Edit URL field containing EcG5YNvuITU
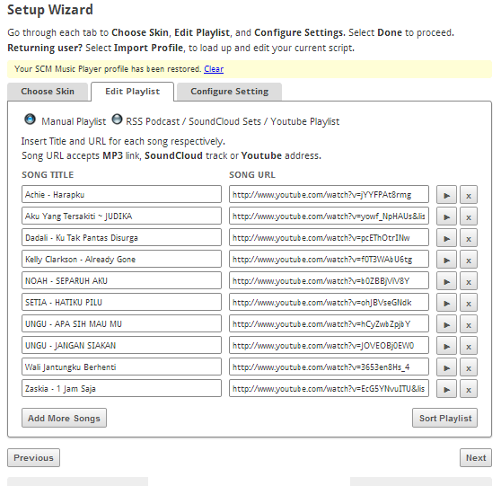The width and height of the screenshot is (501, 486). click(x=329, y=388)
